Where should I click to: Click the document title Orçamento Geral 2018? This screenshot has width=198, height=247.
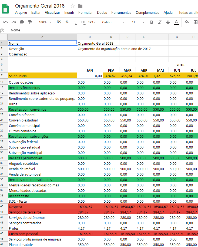pos(40,6)
